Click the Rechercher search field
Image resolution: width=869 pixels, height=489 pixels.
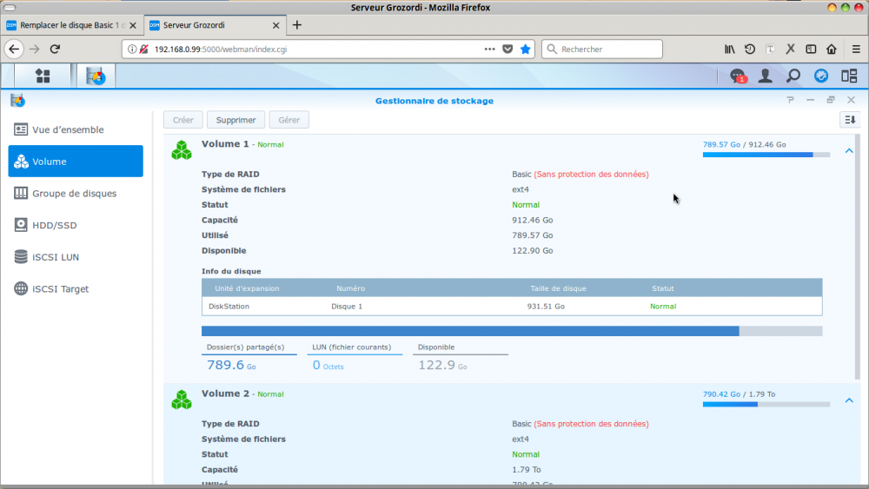[602, 49]
